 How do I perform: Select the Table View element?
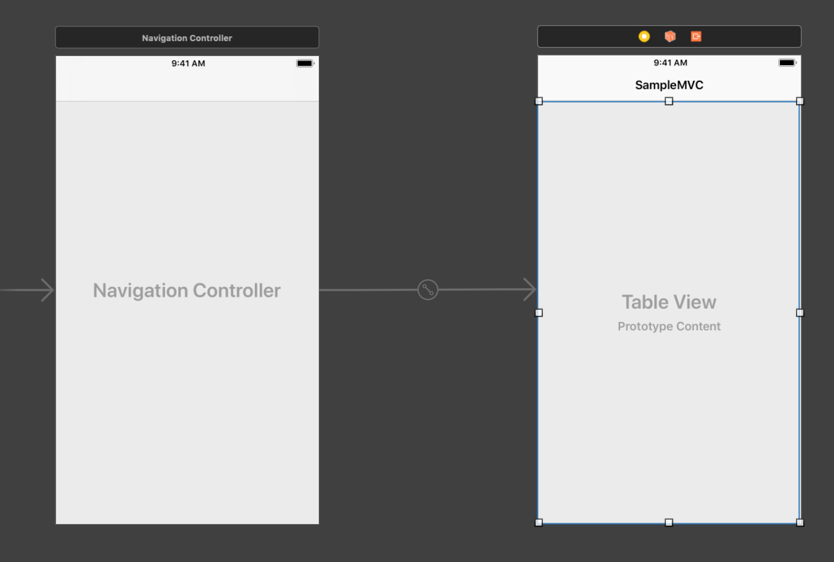[x=669, y=302]
